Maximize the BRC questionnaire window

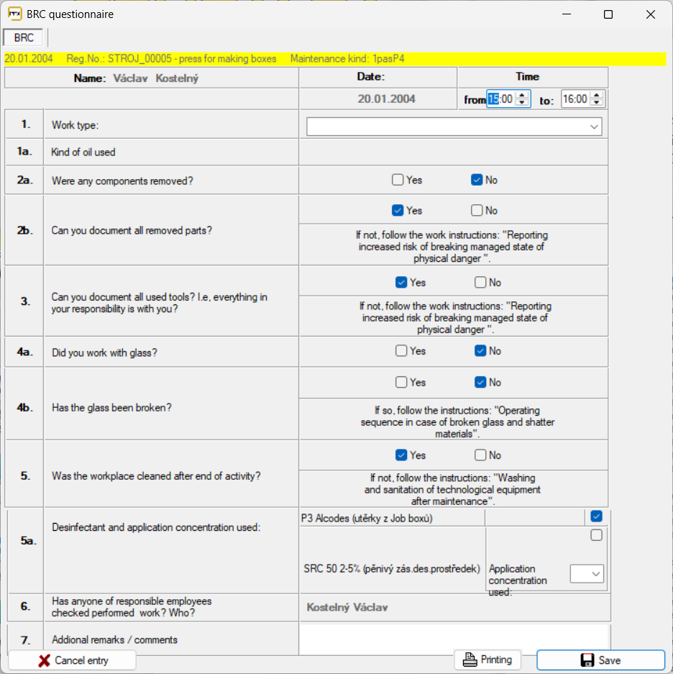pyautogui.click(x=608, y=14)
